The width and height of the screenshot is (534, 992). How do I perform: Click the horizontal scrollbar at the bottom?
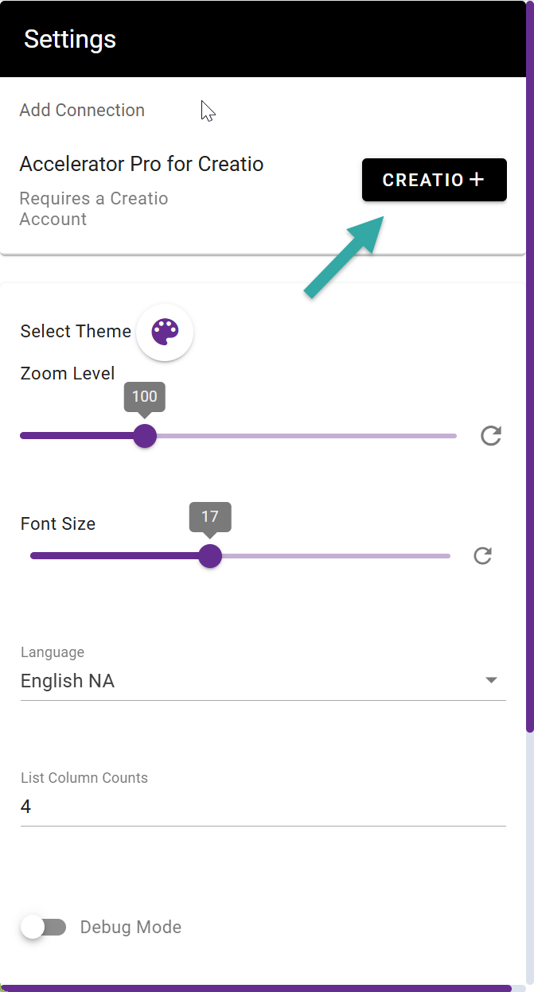pyautogui.click(x=256, y=988)
